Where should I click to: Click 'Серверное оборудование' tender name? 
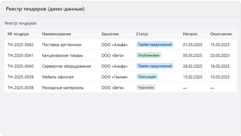(66, 66)
